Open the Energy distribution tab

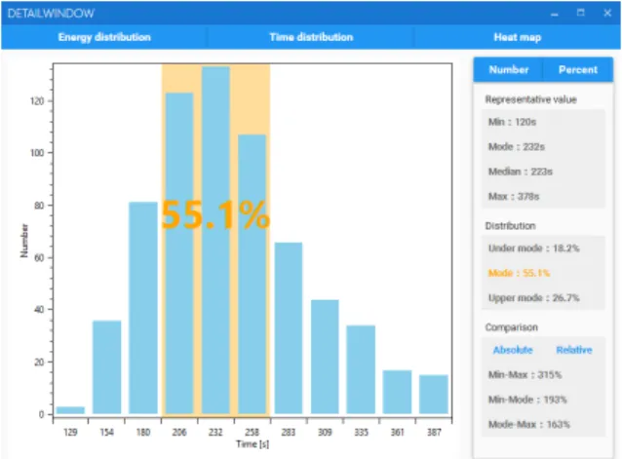[104, 37]
